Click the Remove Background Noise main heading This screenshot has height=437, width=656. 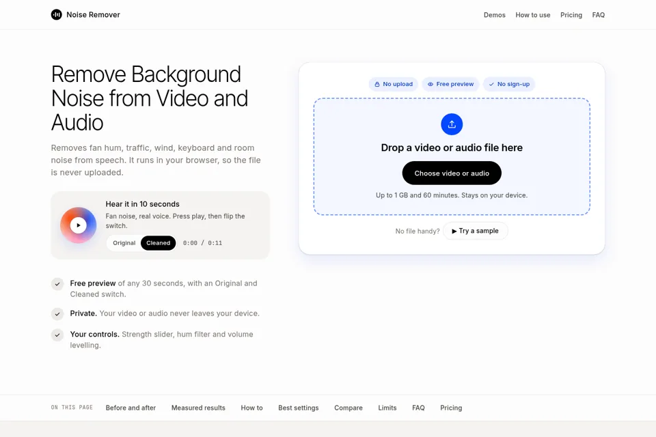[x=150, y=98]
